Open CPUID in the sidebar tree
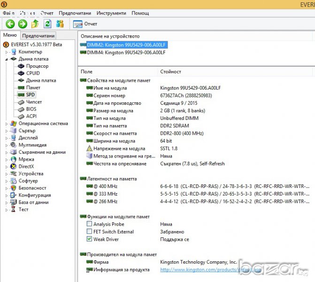 (x=32, y=73)
